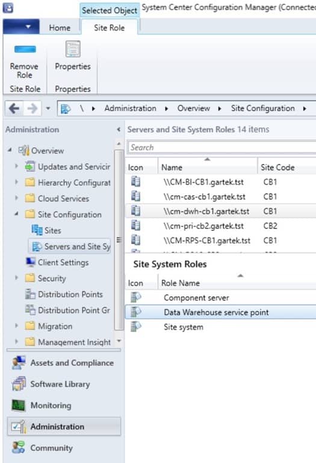This screenshot has width=316, height=463.
Task: Click the Component server role icon
Action: pyautogui.click(x=135, y=297)
